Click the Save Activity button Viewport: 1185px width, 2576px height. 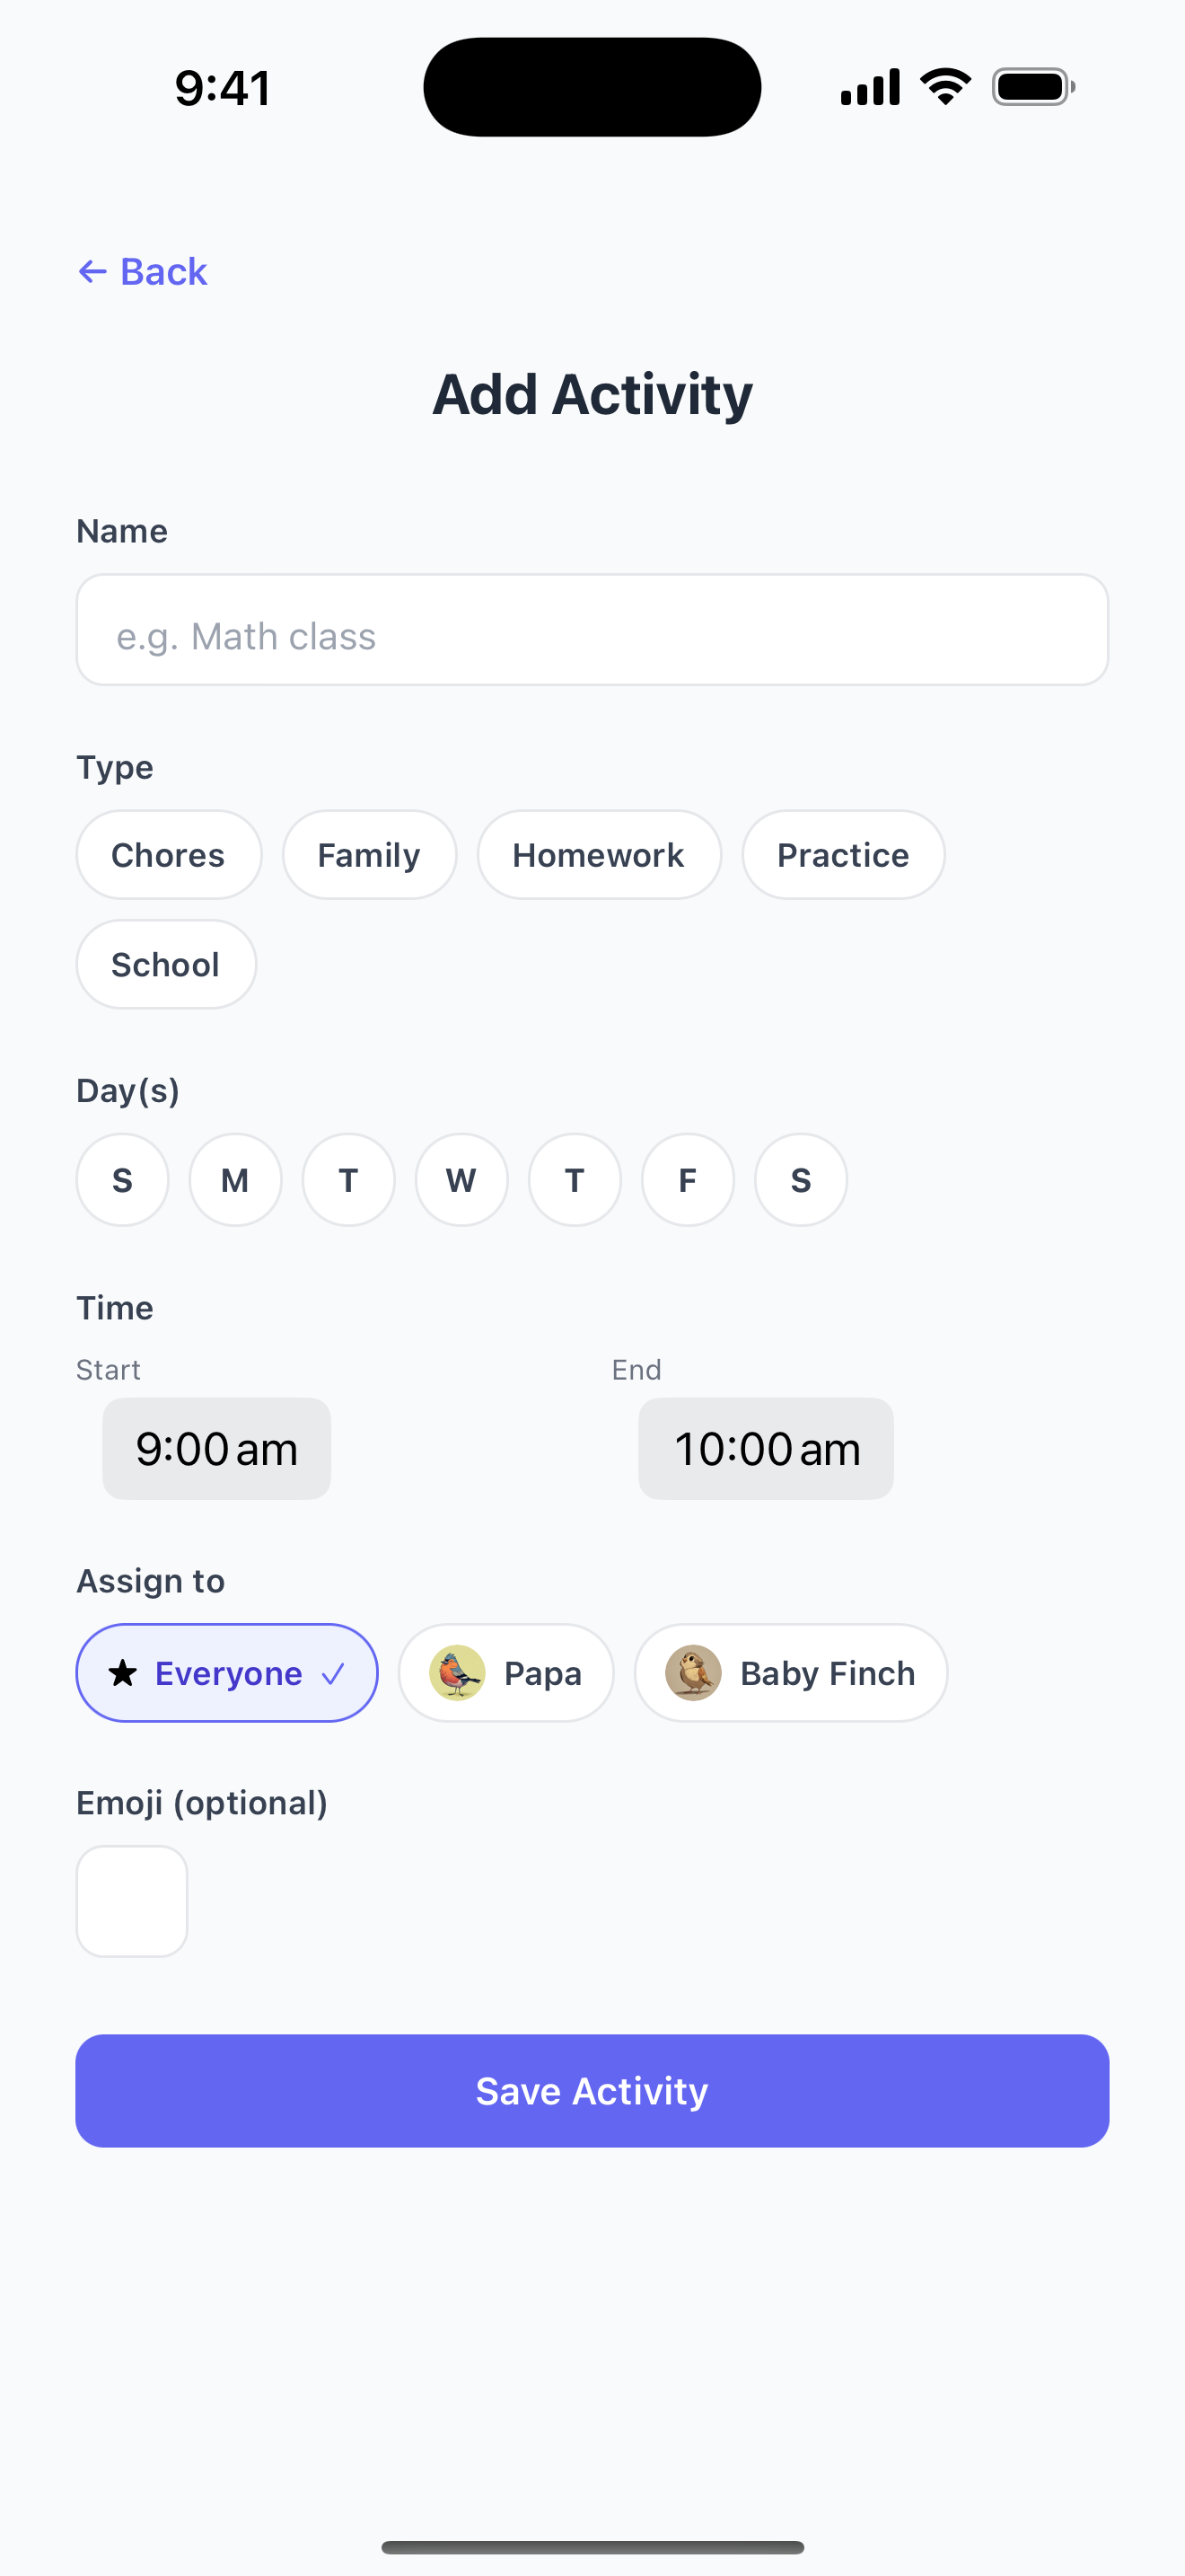click(x=592, y=2090)
